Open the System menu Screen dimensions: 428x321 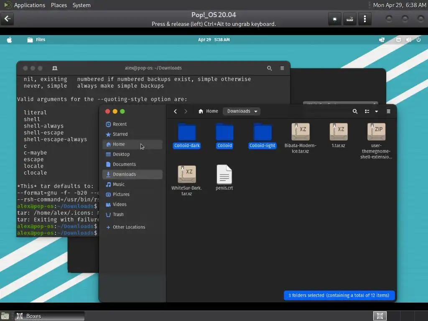click(82, 5)
